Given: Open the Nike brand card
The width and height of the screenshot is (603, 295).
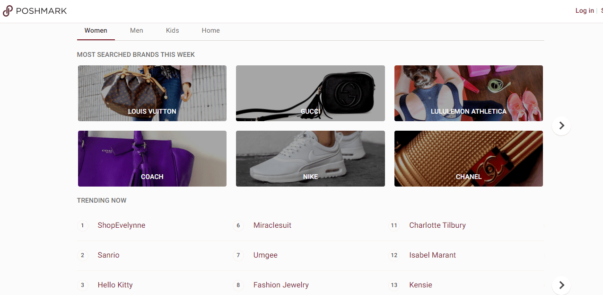Looking at the screenshot, I should [x=310, y=159].
